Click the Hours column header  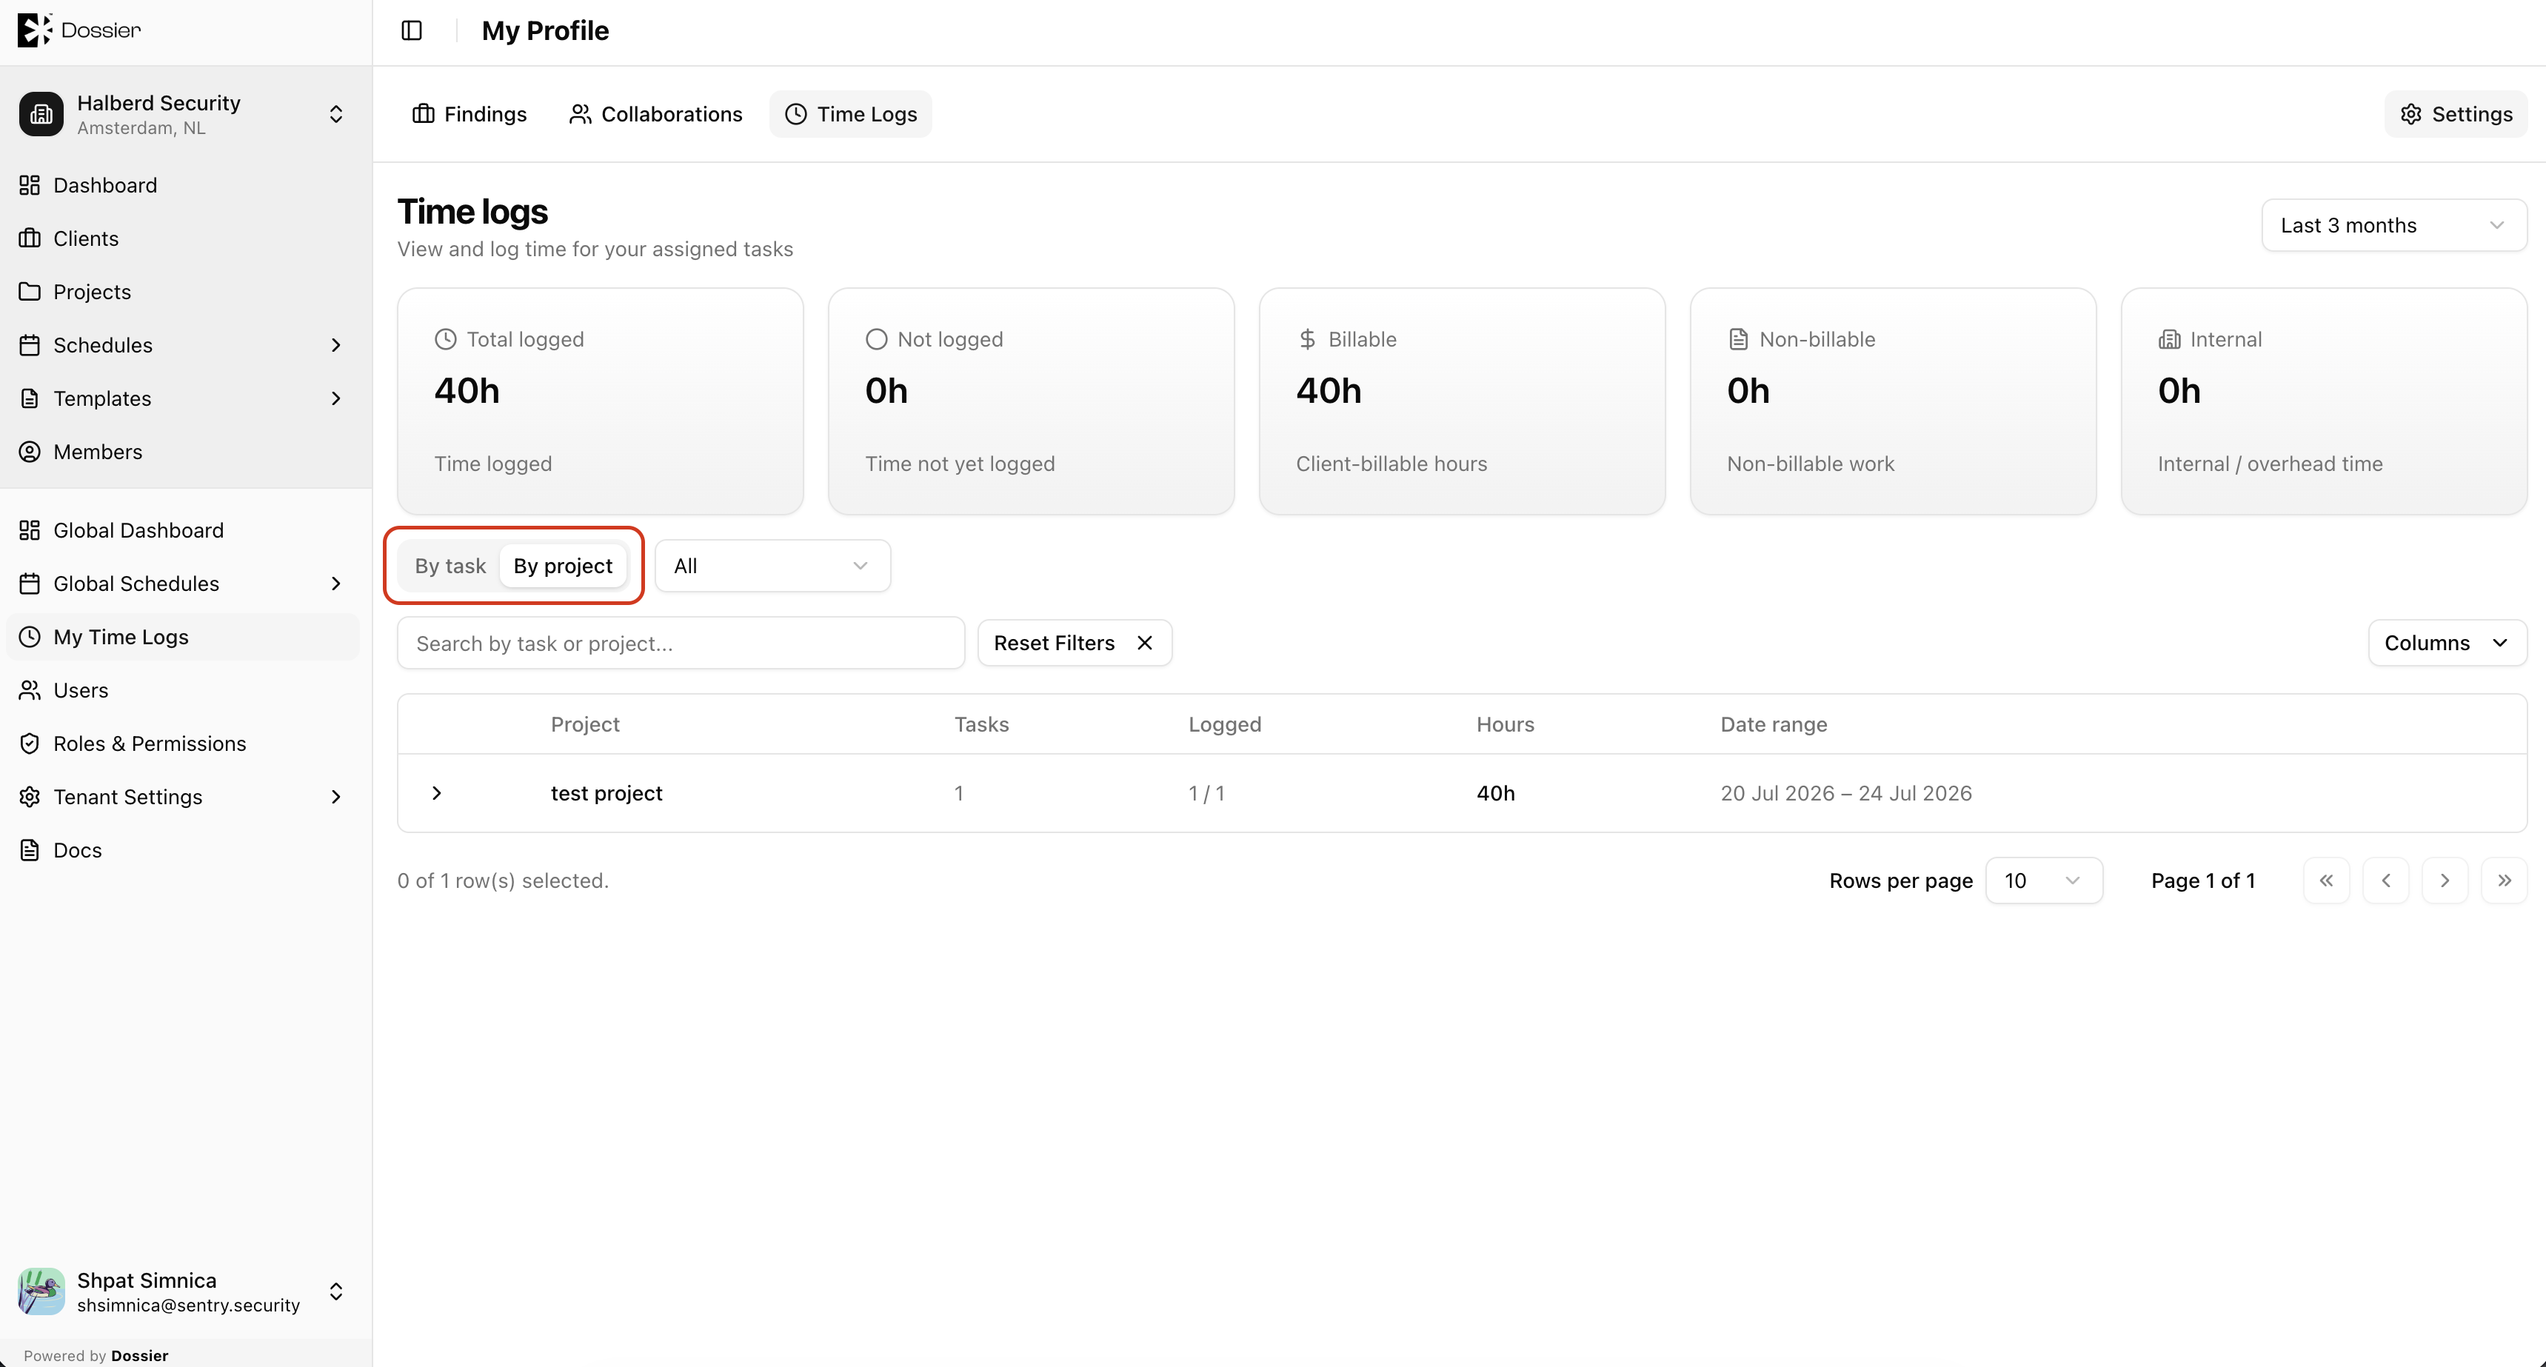pyautogui.click(x=1506, y=723)
